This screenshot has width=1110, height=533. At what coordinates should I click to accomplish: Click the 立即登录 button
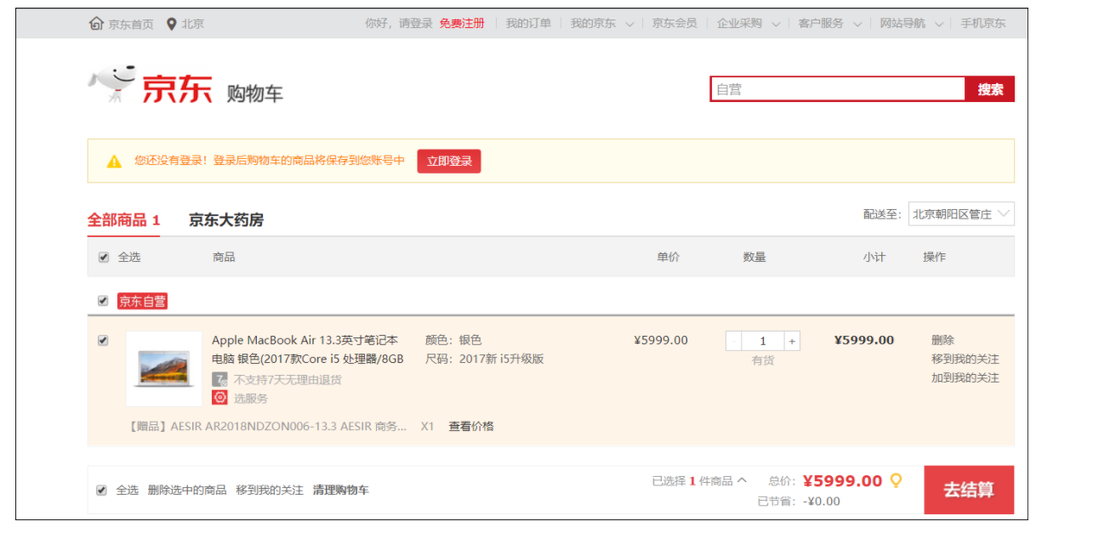pos(449,161)
